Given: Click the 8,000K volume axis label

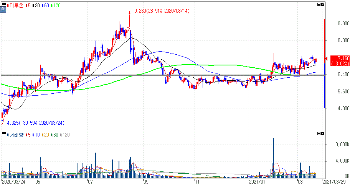Looking at the screenshot, I should click(x=342, y=145).
